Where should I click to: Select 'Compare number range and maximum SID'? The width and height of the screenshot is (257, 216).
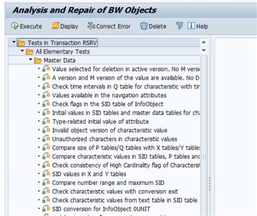coord(108,182)
